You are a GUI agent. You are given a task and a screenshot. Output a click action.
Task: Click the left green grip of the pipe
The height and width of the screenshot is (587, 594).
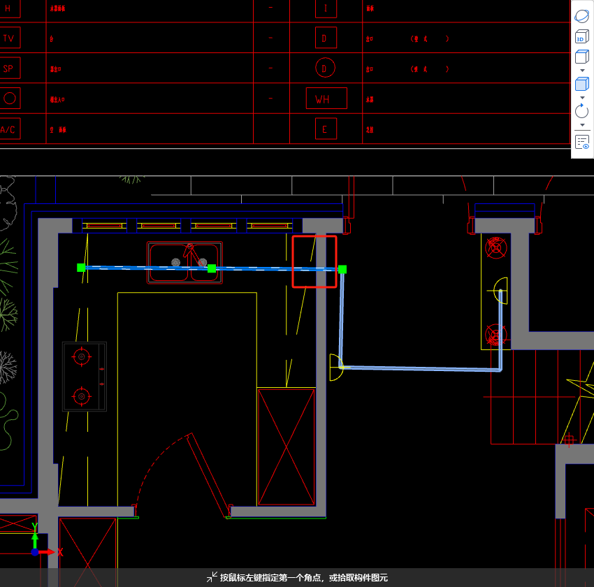point(81,268)
